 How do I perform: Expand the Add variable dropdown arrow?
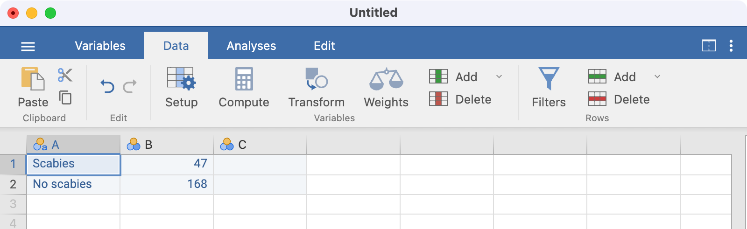499,76
